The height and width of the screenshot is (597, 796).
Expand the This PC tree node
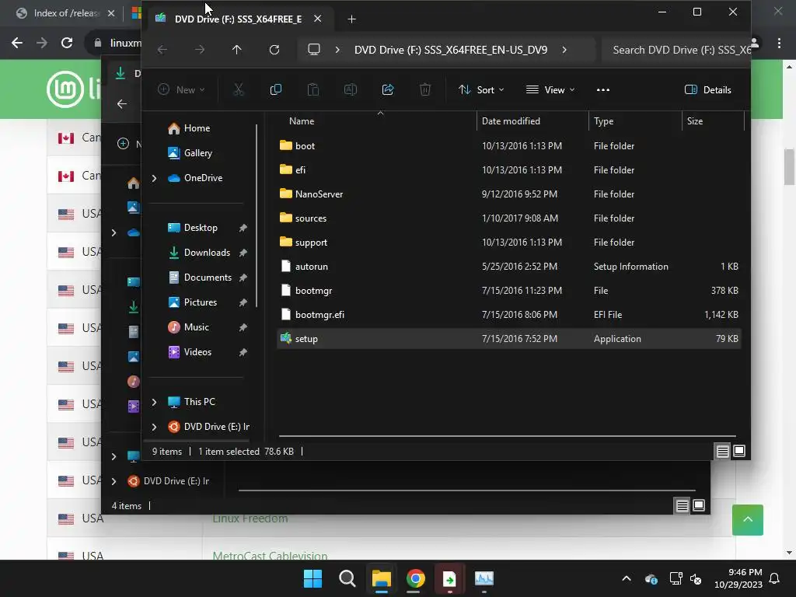click(x=155, y=402)
